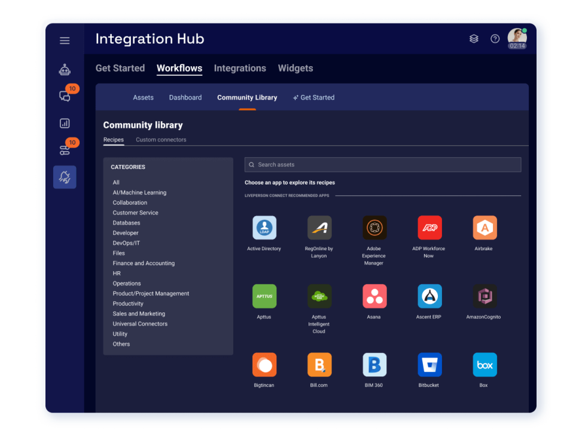Choose the Airbrake app icon

pyautogui.click(x=485, y=228)
